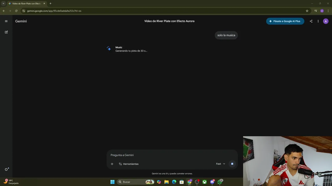Screen dimensions: 332x186
Task: Click the conversation title text
Action: (169, 21)
